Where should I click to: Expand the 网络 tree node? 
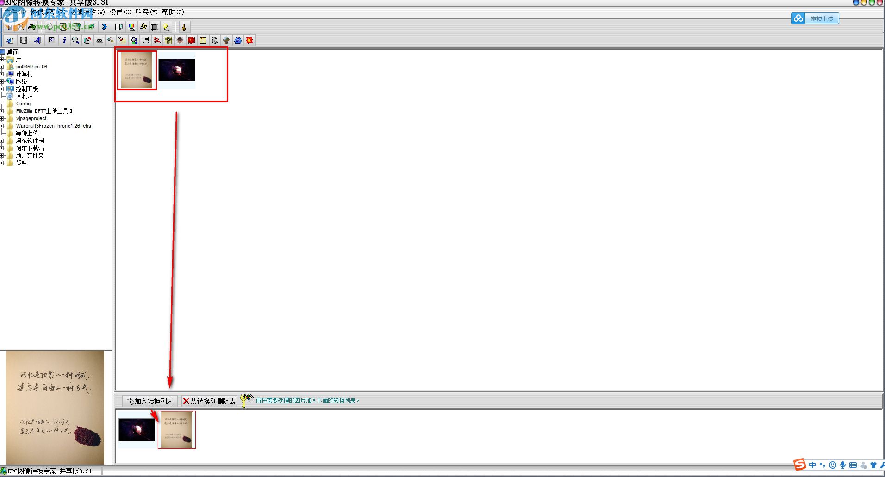(2, 81)
